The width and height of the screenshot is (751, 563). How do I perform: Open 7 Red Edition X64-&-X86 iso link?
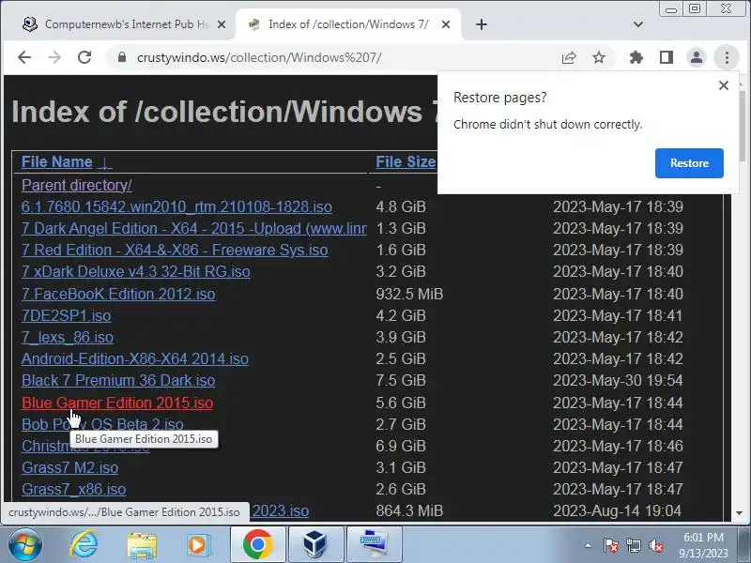pos(175,250)
